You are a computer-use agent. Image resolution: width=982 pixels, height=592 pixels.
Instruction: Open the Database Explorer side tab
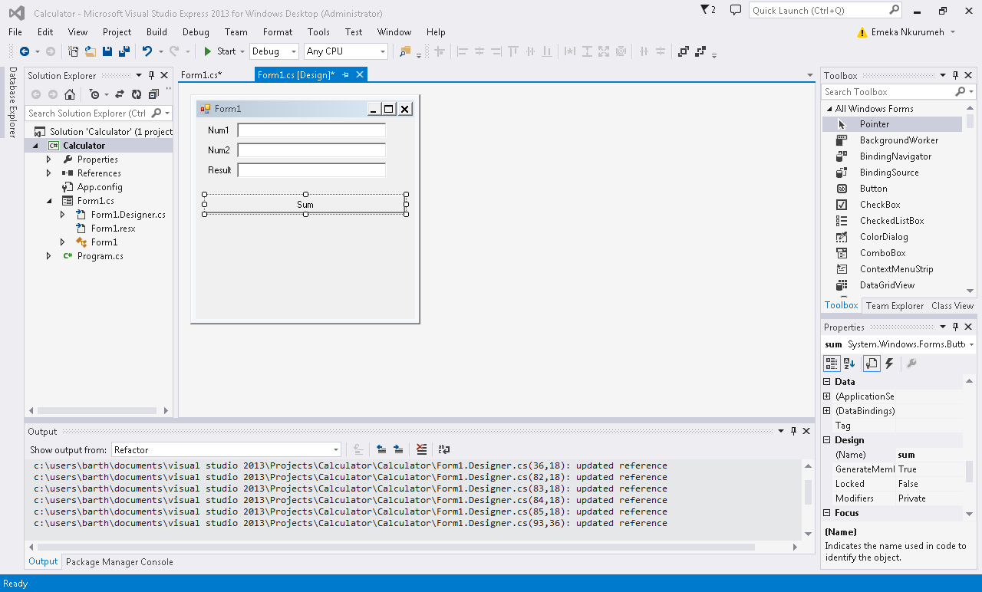pos(12,102)
